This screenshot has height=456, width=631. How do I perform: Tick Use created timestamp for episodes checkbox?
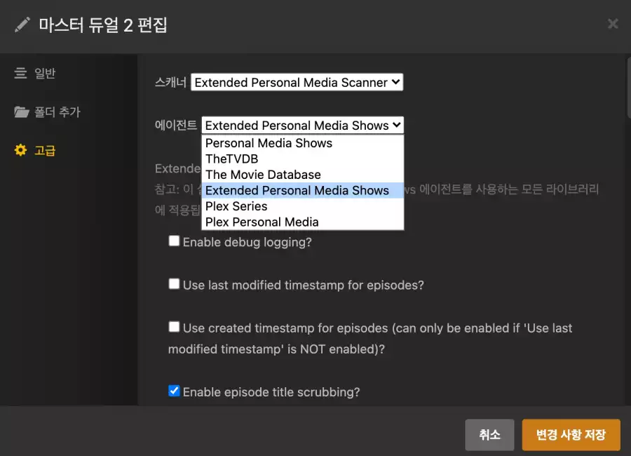click(x=174, y=327)
